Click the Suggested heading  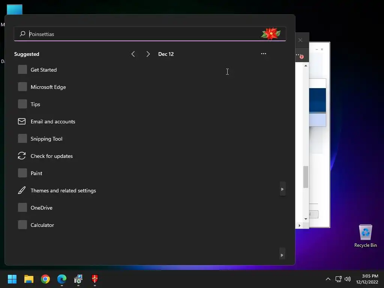[x=27, y=54]
